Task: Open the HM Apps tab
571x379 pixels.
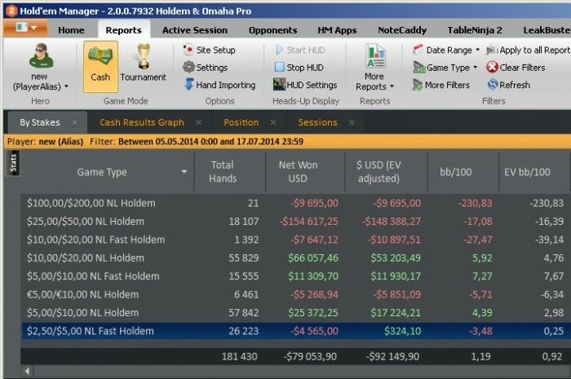Action: [x=337, y=30]
